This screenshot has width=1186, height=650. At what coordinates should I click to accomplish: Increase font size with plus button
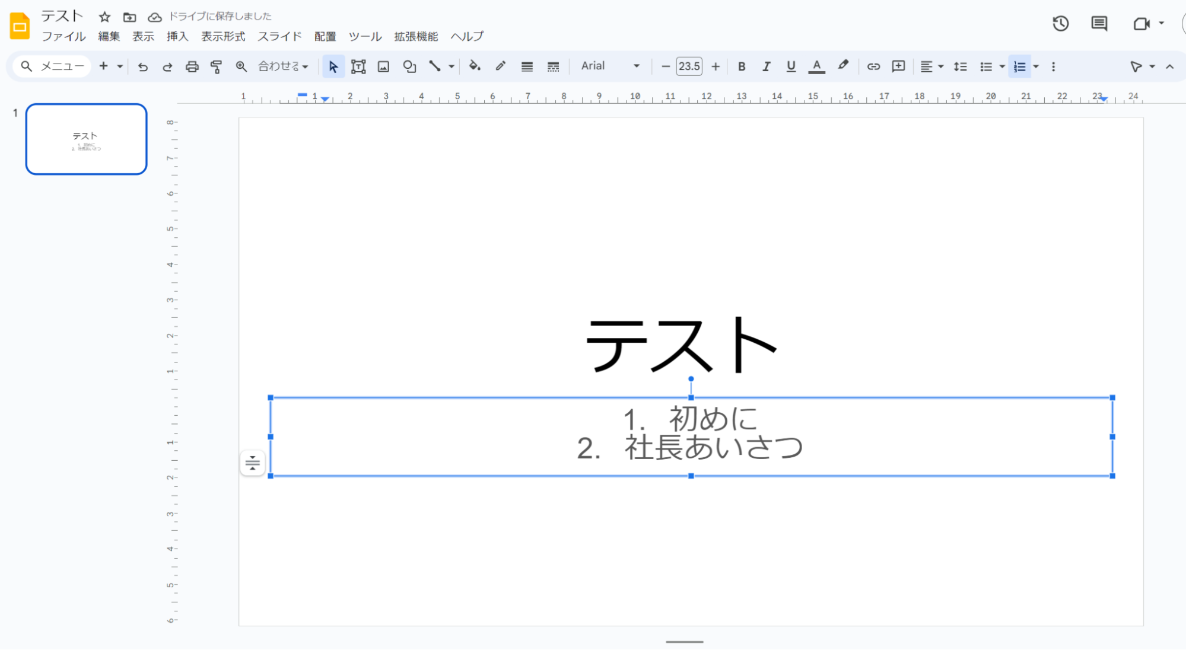[x=716, y=66]
